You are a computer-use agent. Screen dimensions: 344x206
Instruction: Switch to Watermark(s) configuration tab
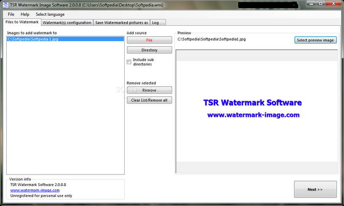click(x=67, y=22)
